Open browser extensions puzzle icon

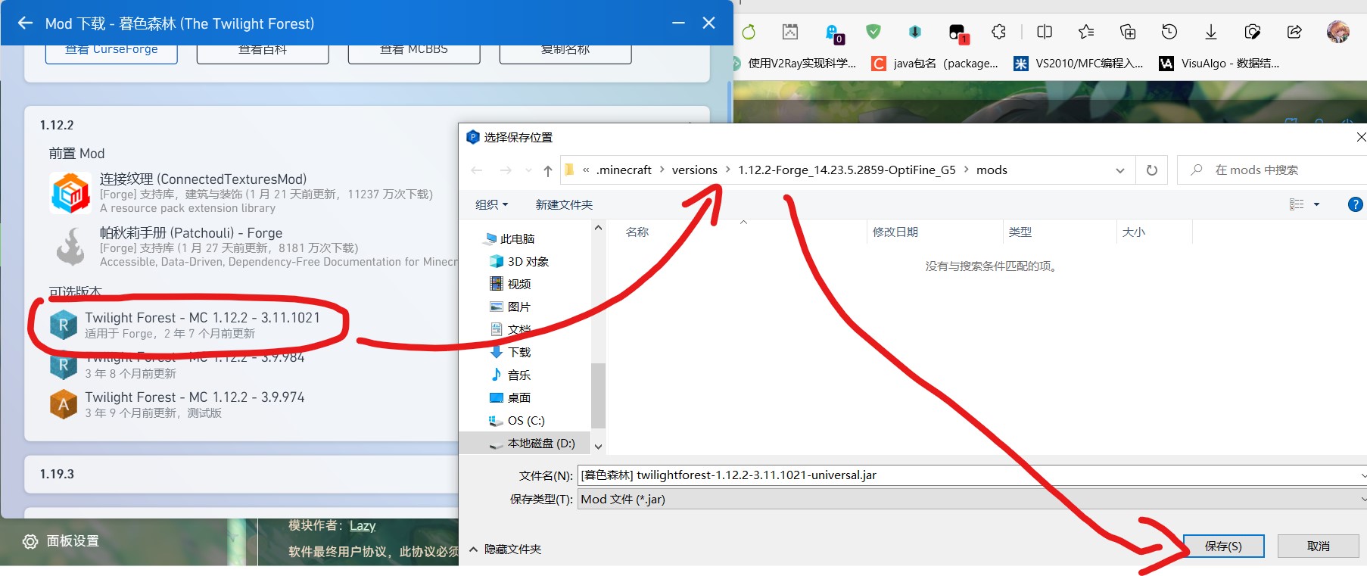click(998, 32)
